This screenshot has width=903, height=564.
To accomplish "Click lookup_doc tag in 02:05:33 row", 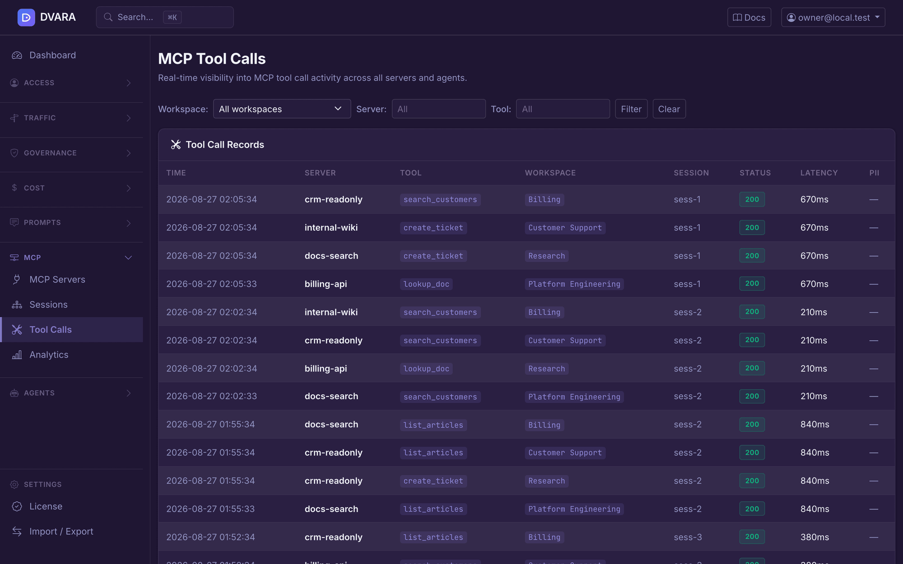I will pos(426,284).
